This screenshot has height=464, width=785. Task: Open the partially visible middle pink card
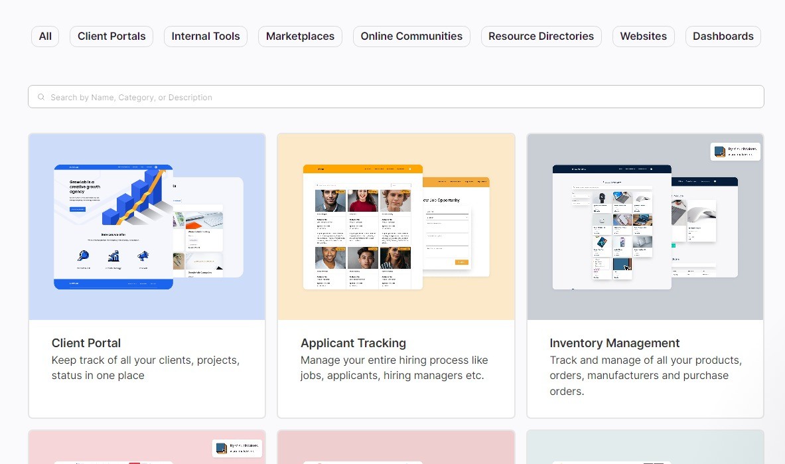(395, 448)
